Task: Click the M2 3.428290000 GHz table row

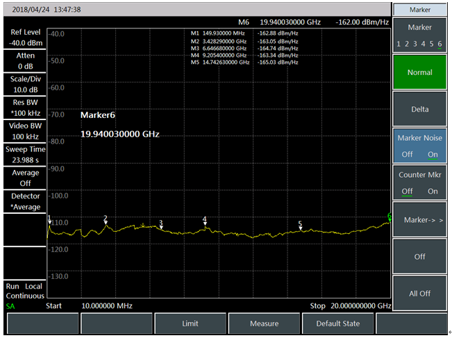Action: point(244,42)
